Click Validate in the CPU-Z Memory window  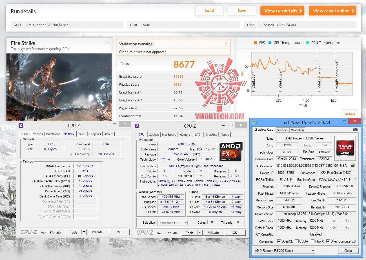coord(97,232)
